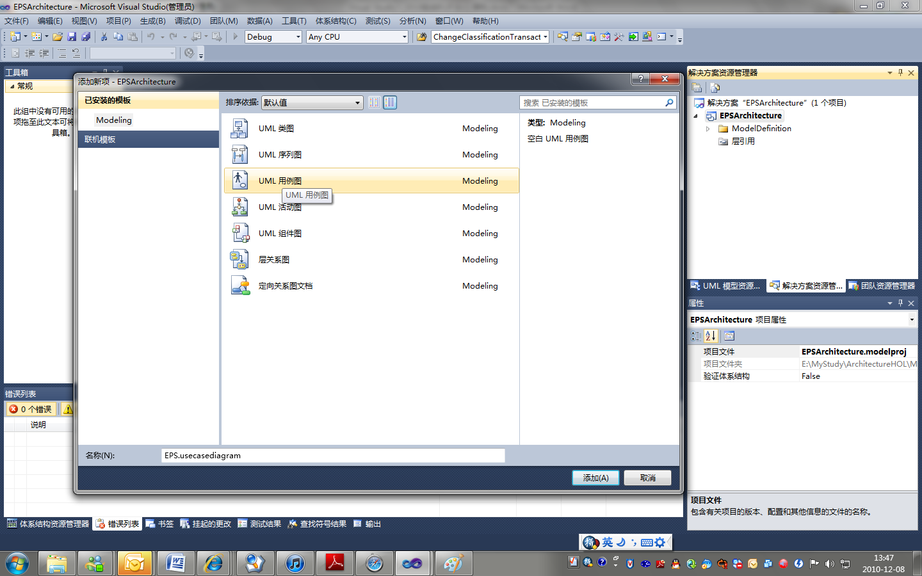
Task: Collapse the 常规 toolbox group
Action: click(12, 86)
